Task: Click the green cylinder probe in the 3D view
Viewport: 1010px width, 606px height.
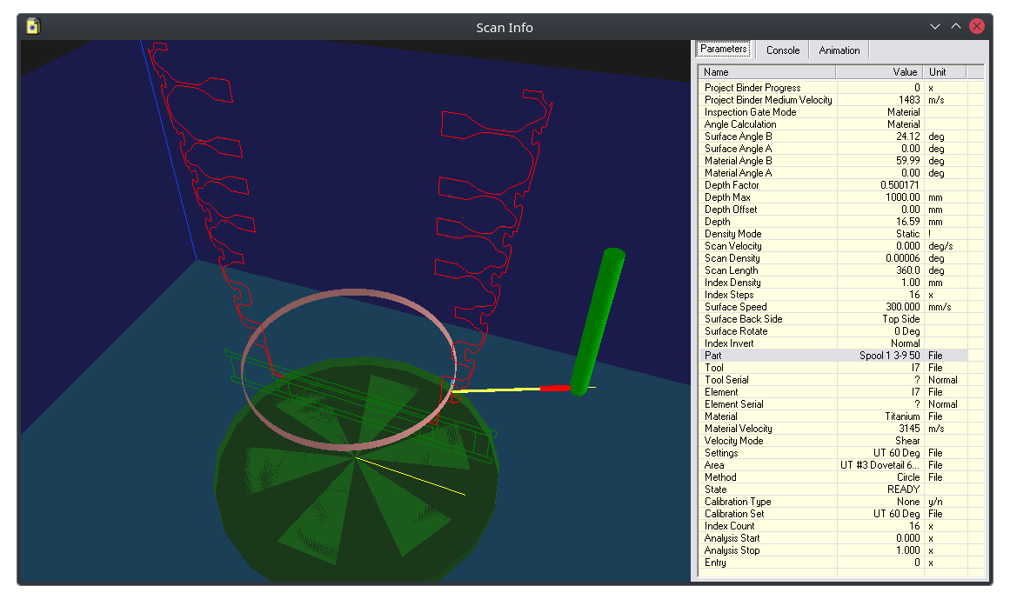Action: 597,322
